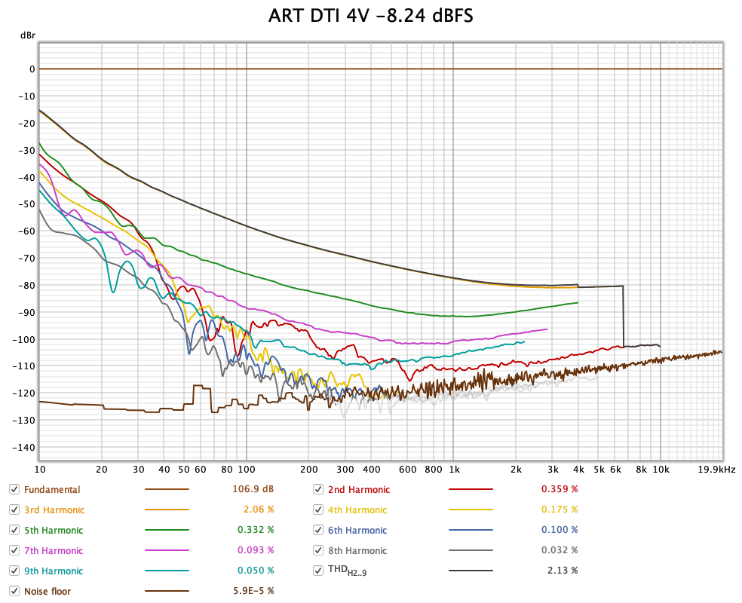This screenshot has width=742, height=603.
Task: Click the 3rd Harmonic value 2.06 %
Action: (x=259, y=510)
